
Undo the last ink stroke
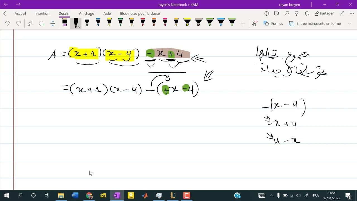(x=7, y=23)
